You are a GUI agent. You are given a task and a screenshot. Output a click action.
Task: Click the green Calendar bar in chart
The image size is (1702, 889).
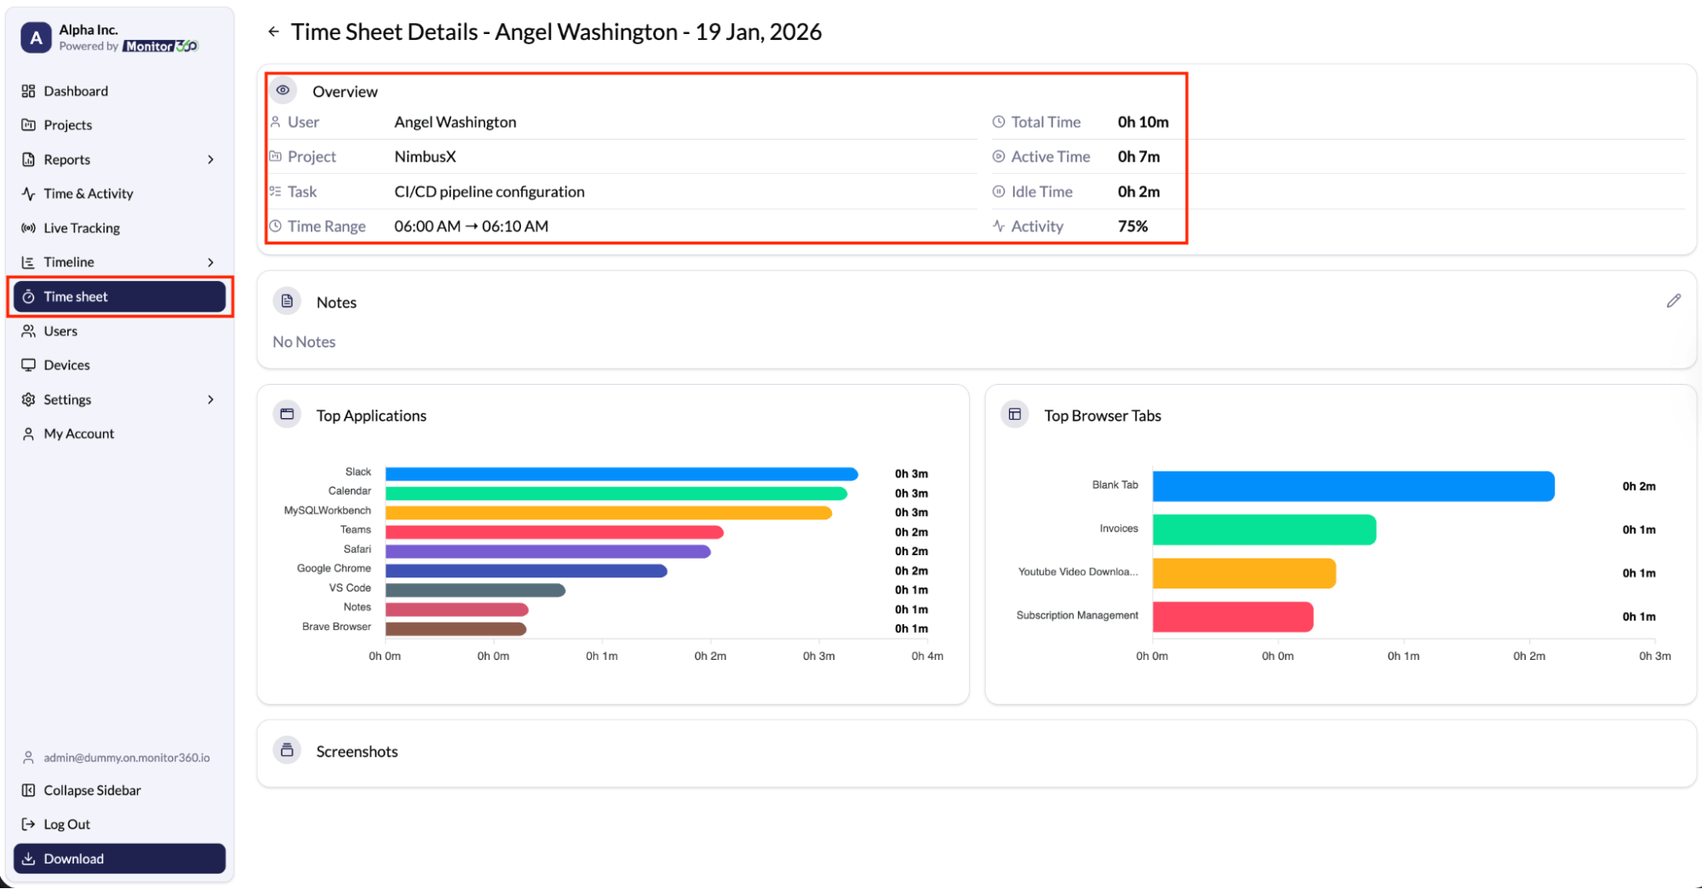[x=616, y=493]
